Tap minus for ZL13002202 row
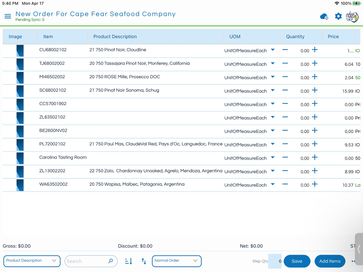Viewport: 363px width, 272px height. point(285,170)
